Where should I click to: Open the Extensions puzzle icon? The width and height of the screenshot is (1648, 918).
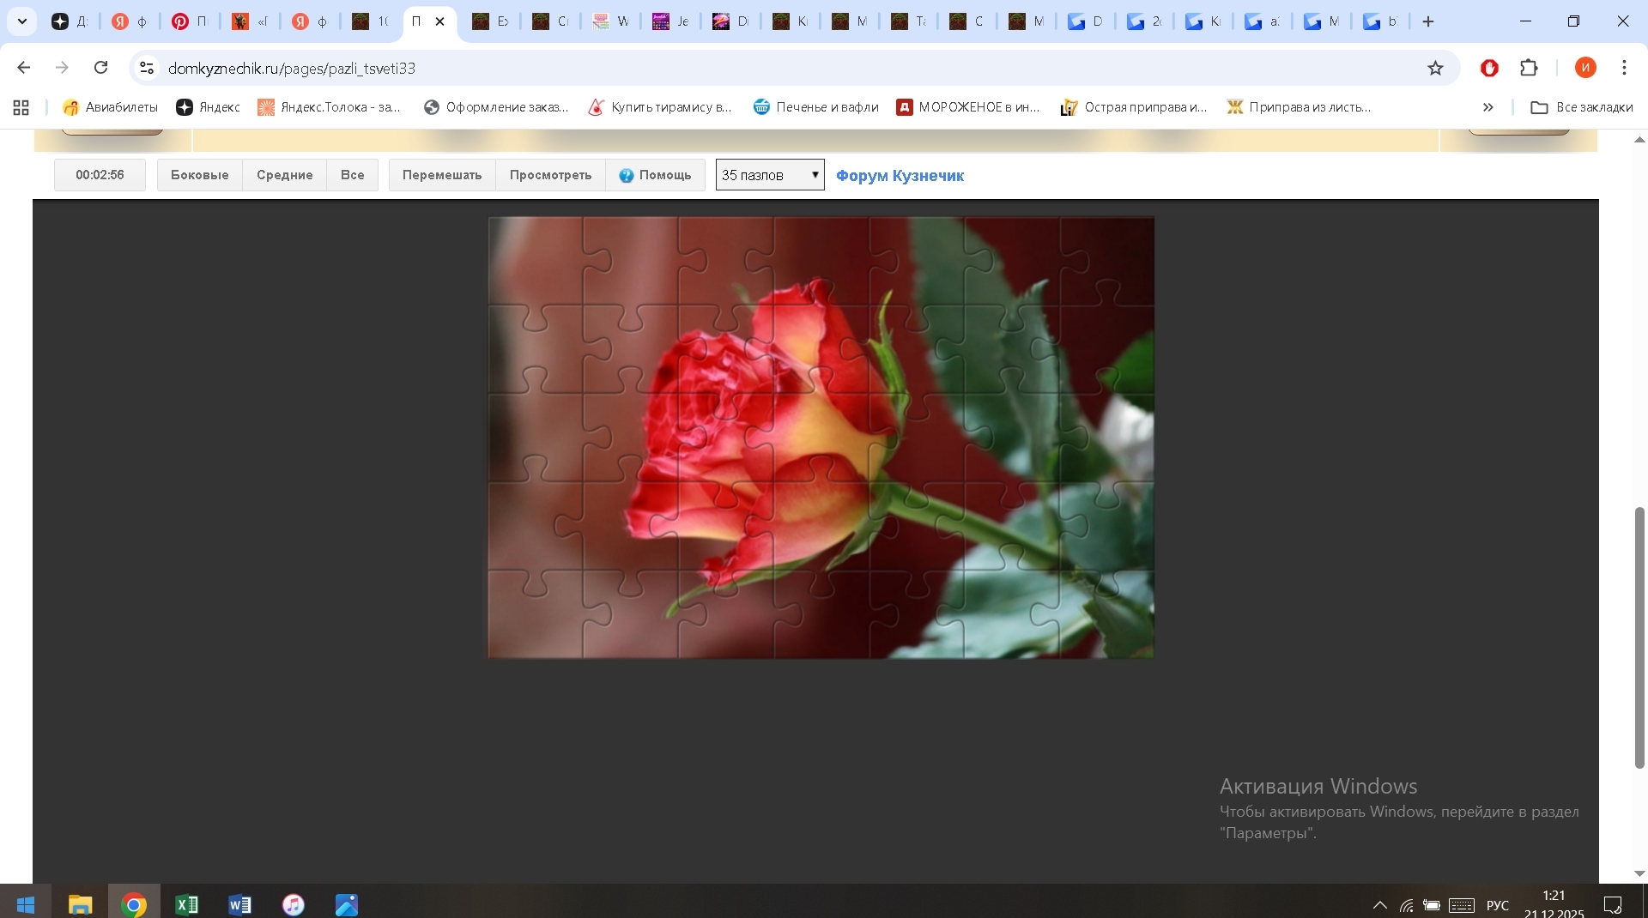coord(1529,68)
